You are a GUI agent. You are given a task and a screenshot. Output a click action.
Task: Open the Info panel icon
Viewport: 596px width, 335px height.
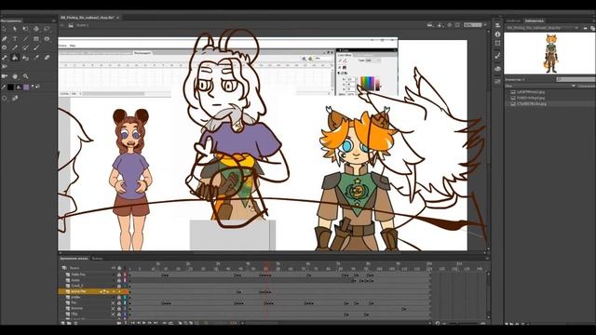(x=497, y=34)
